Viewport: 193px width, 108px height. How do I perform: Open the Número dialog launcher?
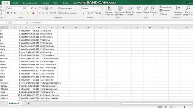click(x=101, y=18)
